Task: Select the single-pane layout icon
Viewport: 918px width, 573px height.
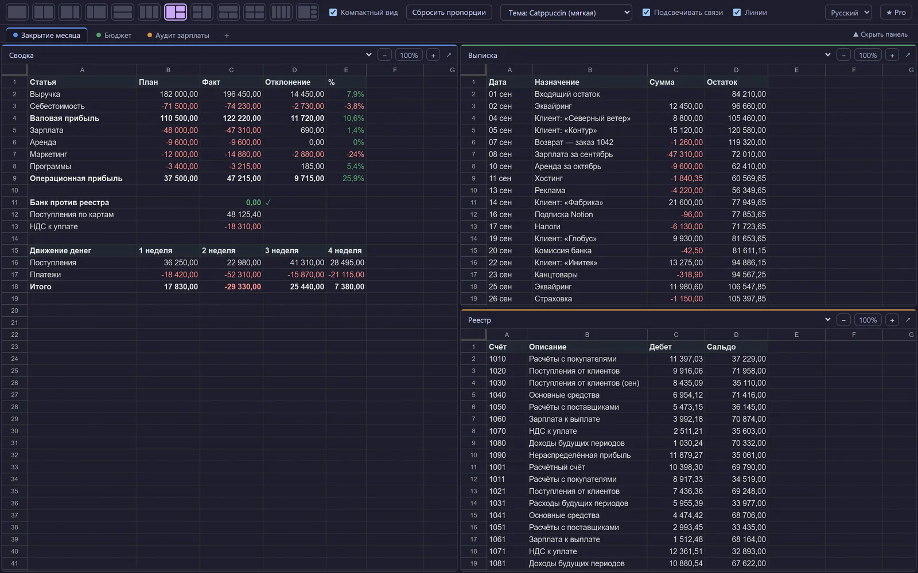Action: pos(17,12)
